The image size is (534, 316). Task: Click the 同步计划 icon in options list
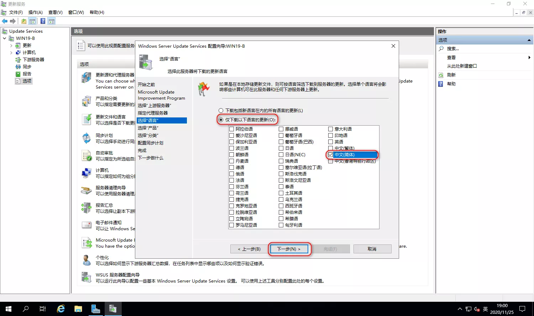87,138
